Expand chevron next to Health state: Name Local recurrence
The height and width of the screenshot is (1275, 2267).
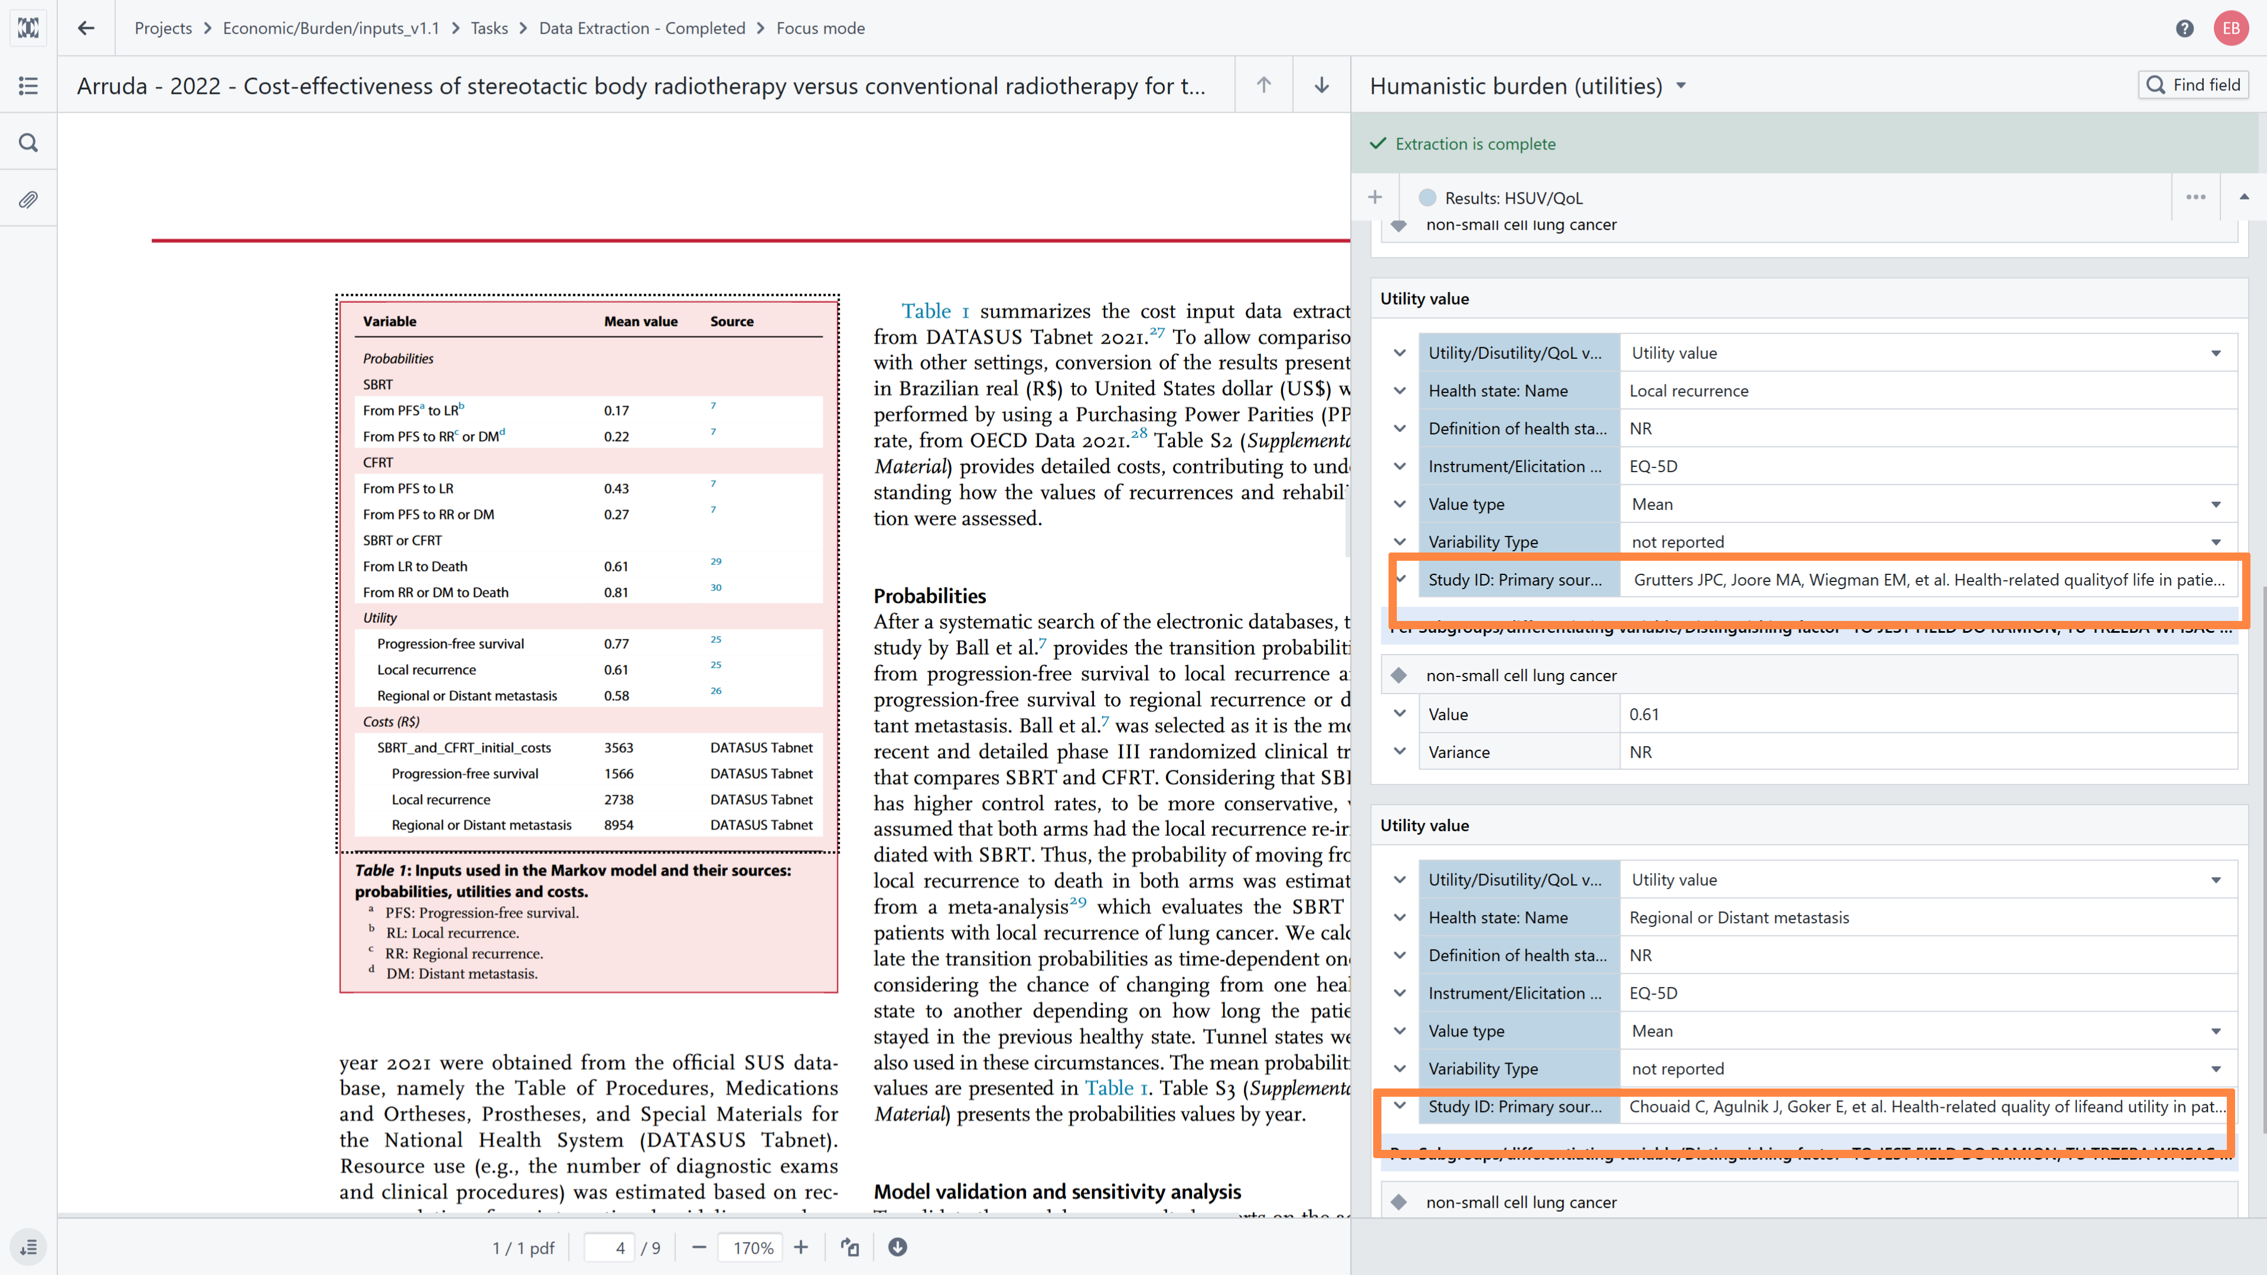coord(1399,391)
